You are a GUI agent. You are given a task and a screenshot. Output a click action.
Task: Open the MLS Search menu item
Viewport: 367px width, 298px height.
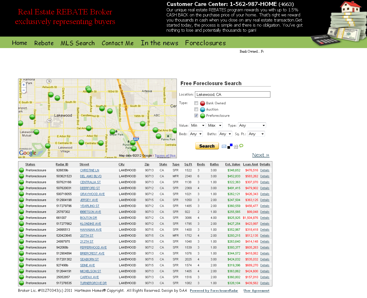coord(77,43)
